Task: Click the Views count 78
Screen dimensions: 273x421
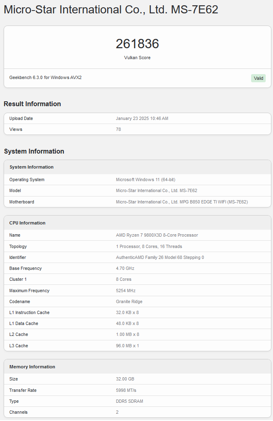Action: (118, 129)
